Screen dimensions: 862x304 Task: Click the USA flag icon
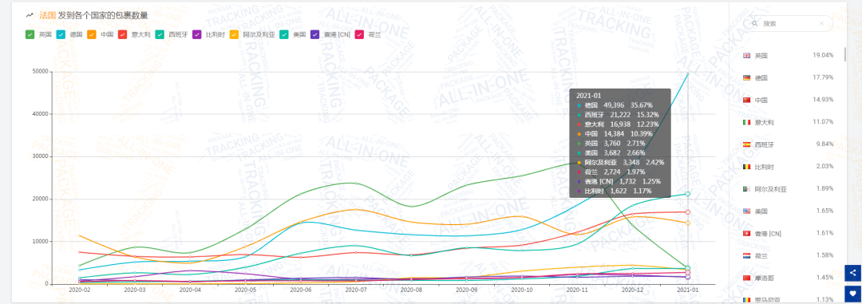[746, 211]
